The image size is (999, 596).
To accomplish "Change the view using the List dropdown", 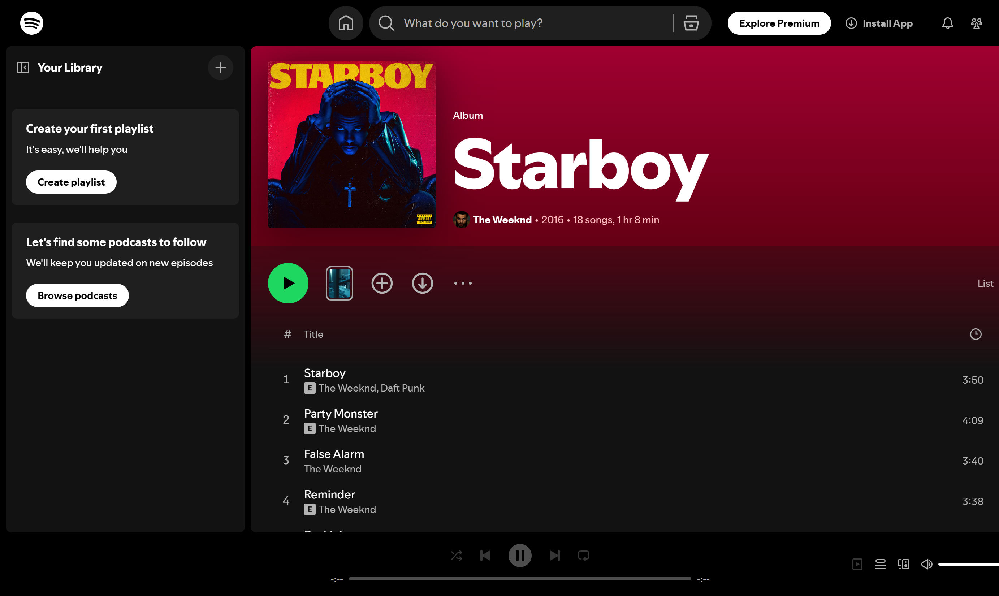I will pos(985,283).
